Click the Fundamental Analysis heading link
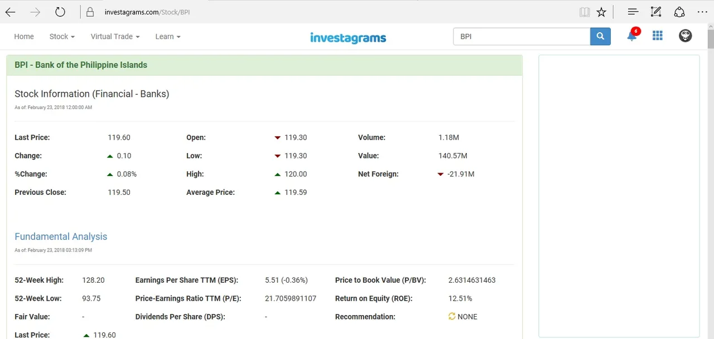 click(x=61, y=237)
